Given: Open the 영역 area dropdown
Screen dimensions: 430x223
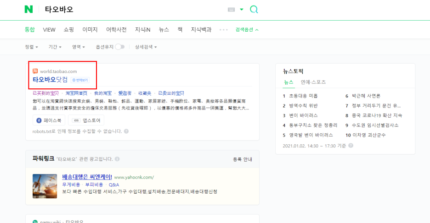Looking at the screenshot, I should 79,47.
